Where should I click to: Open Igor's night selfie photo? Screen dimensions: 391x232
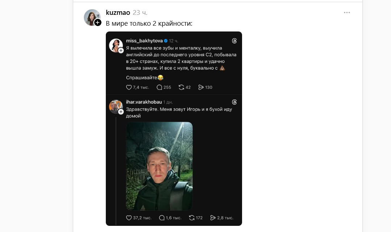(x=159, y=166)
